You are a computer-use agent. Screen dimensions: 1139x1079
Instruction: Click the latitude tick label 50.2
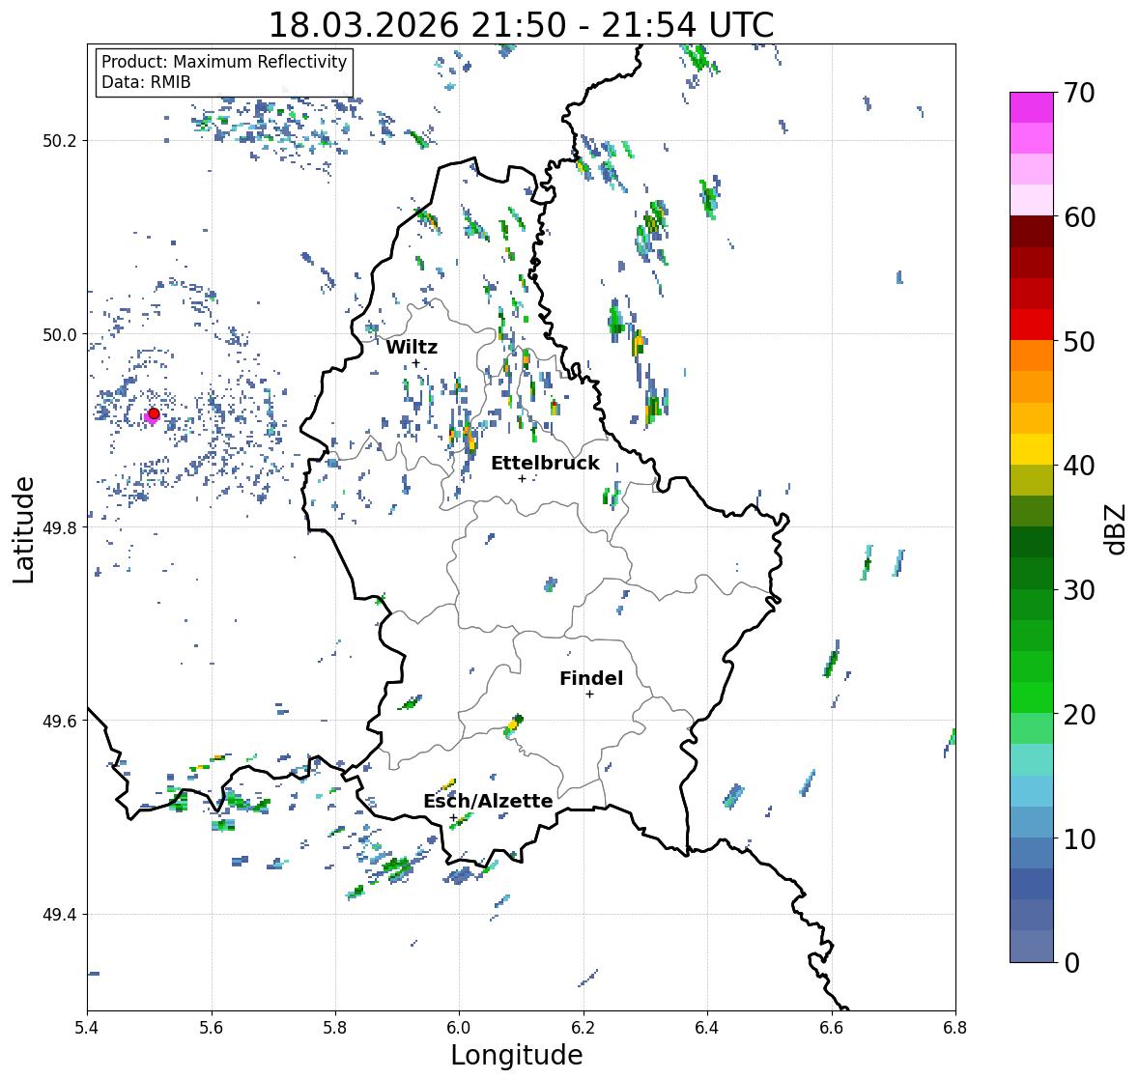pos(60,140)
